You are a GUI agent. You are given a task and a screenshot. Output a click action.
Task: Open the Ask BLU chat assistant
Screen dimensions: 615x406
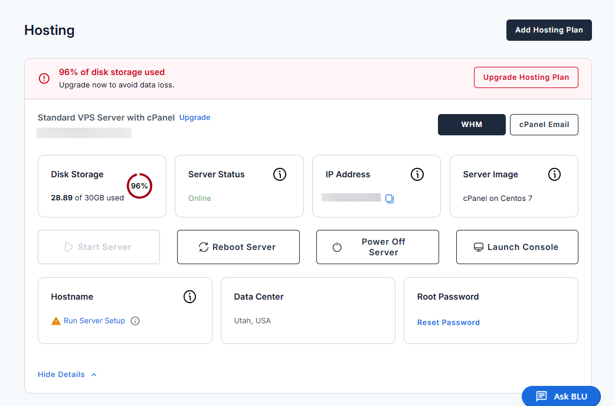point(561,396)
